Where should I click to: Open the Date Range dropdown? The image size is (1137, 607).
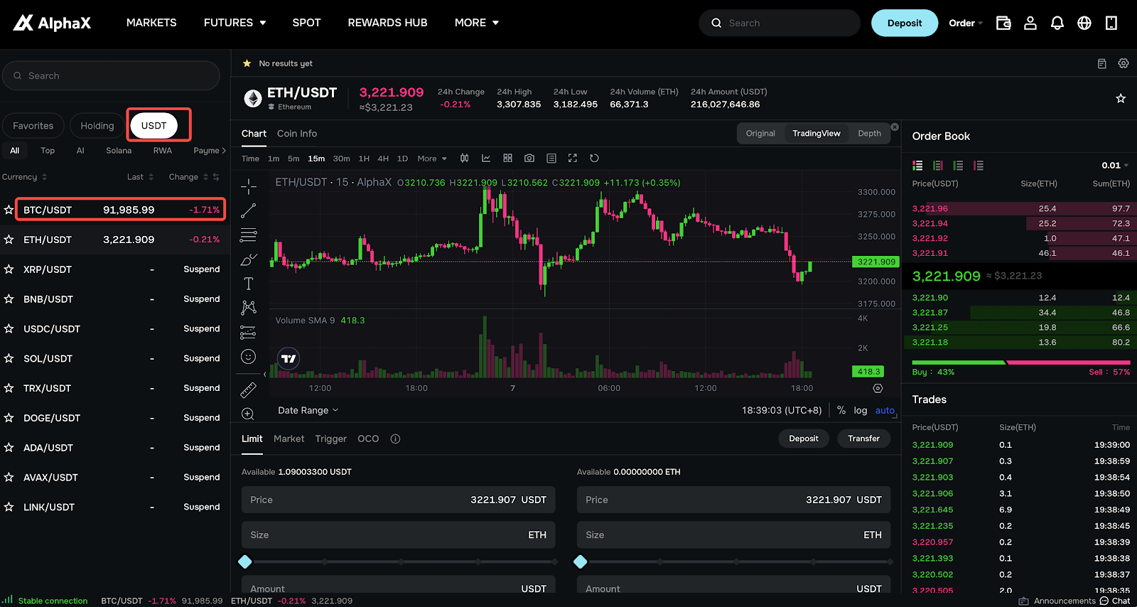click(x=308, y=410)
